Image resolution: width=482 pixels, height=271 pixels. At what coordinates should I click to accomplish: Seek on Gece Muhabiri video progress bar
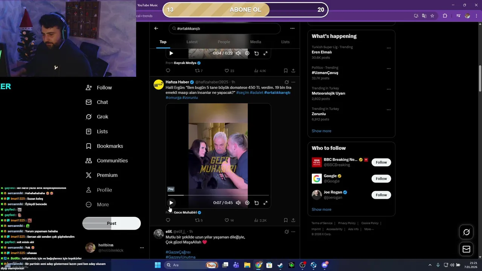pos(218,195)
